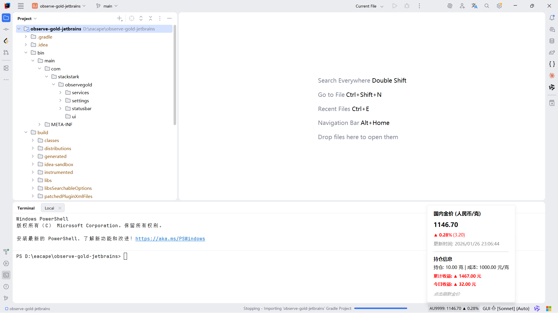The height and width of the screenshot is (313, 558).
Task: Expand the services folder in tree
Action: 60,92
